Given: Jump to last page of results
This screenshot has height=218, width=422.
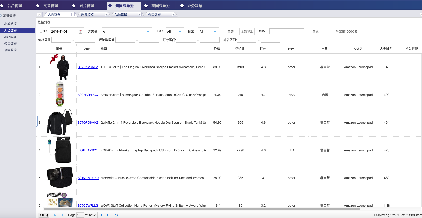Looking at the screenshot, I should pos(108,215).
